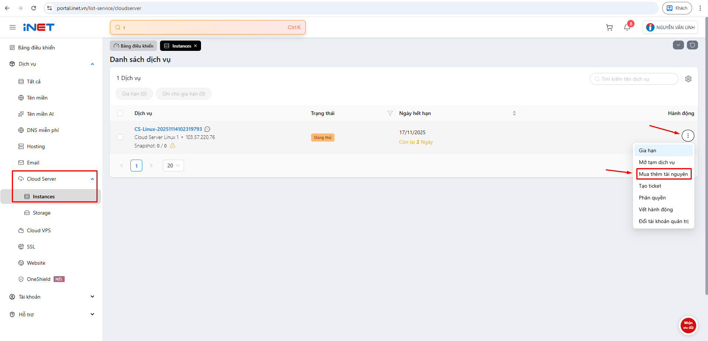Open the page size dropdown showing 20

point(173,166)
